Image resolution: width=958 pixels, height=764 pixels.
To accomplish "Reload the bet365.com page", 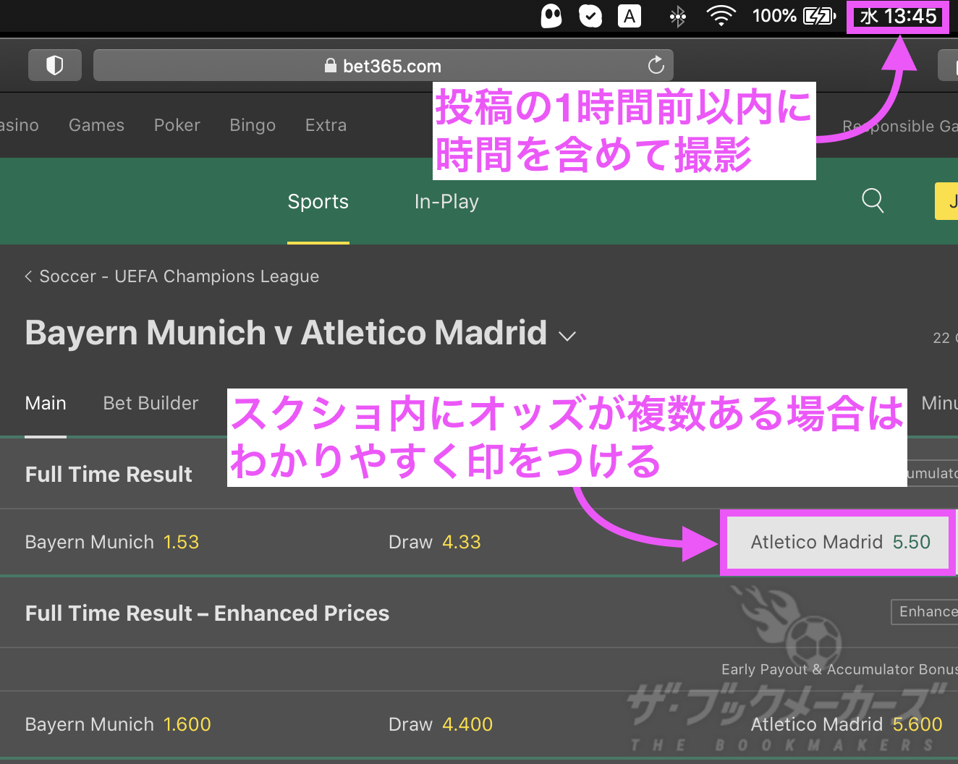I will tap(656, 66).
